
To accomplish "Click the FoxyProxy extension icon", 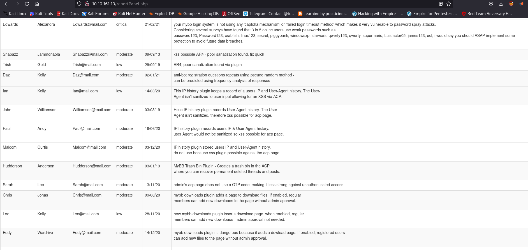I will pos(511,4).
